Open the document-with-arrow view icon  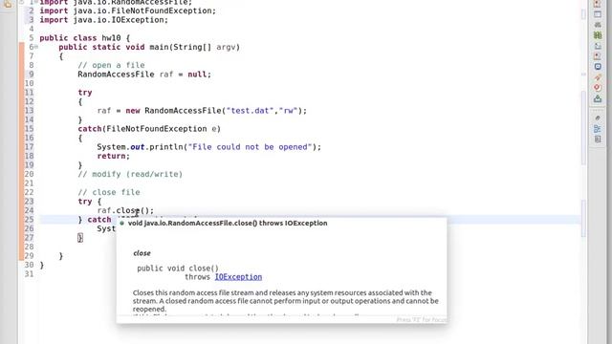[x=598, y=46]
